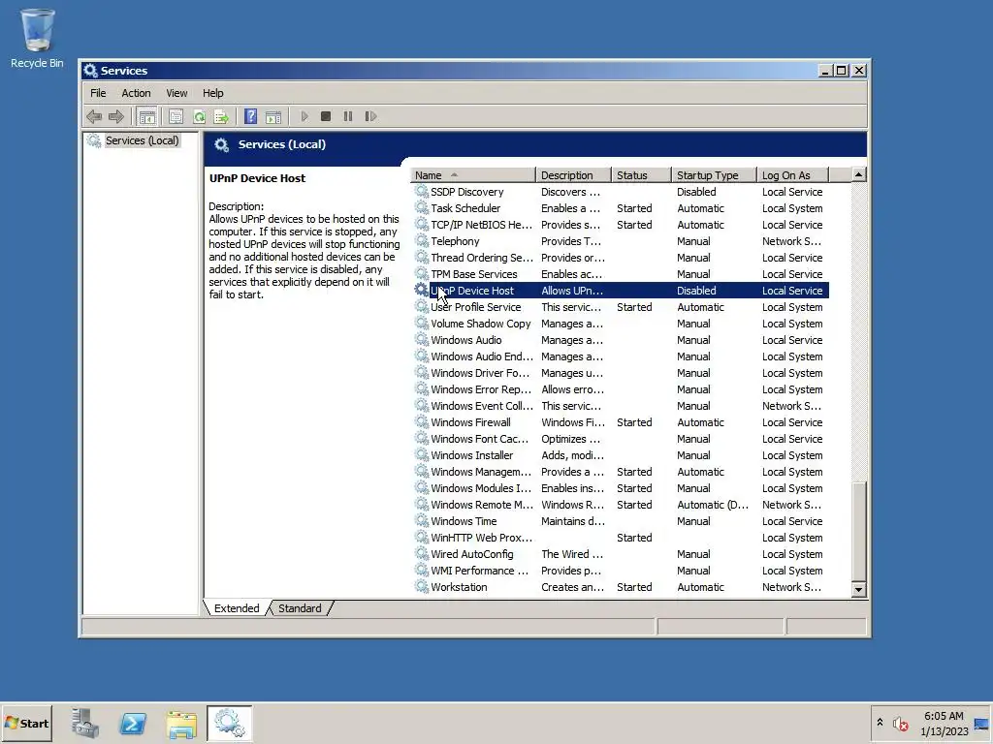Select the Wired AutoConfig service
This screenshot has height=744, width=993.
point(620,553)
